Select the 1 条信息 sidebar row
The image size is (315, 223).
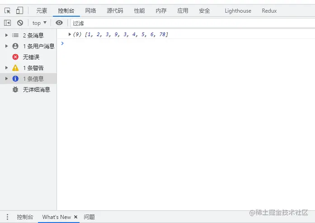28,79
